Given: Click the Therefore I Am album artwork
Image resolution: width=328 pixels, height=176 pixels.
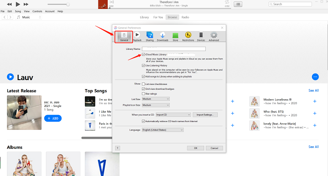Looking at the screenshot, I should tap(103, 4).
